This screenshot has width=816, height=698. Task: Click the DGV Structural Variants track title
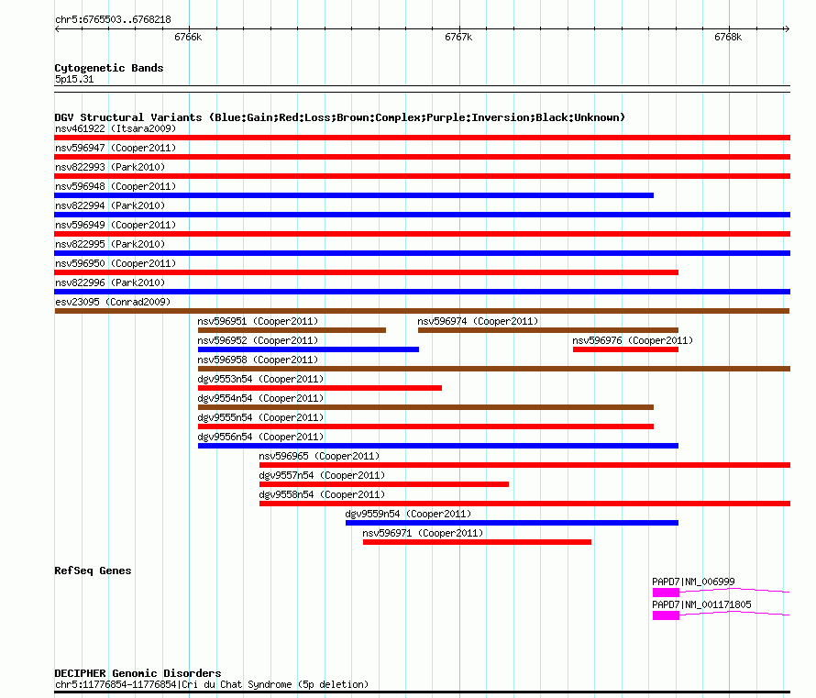[339, 117]
